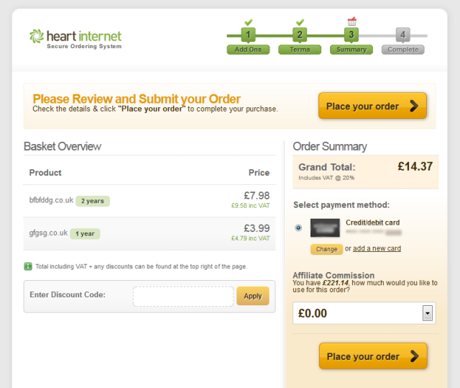Image resolution: width=460 pixels, height=388 pixels.
Task: Click the Change card button
Action: point(326,249)
